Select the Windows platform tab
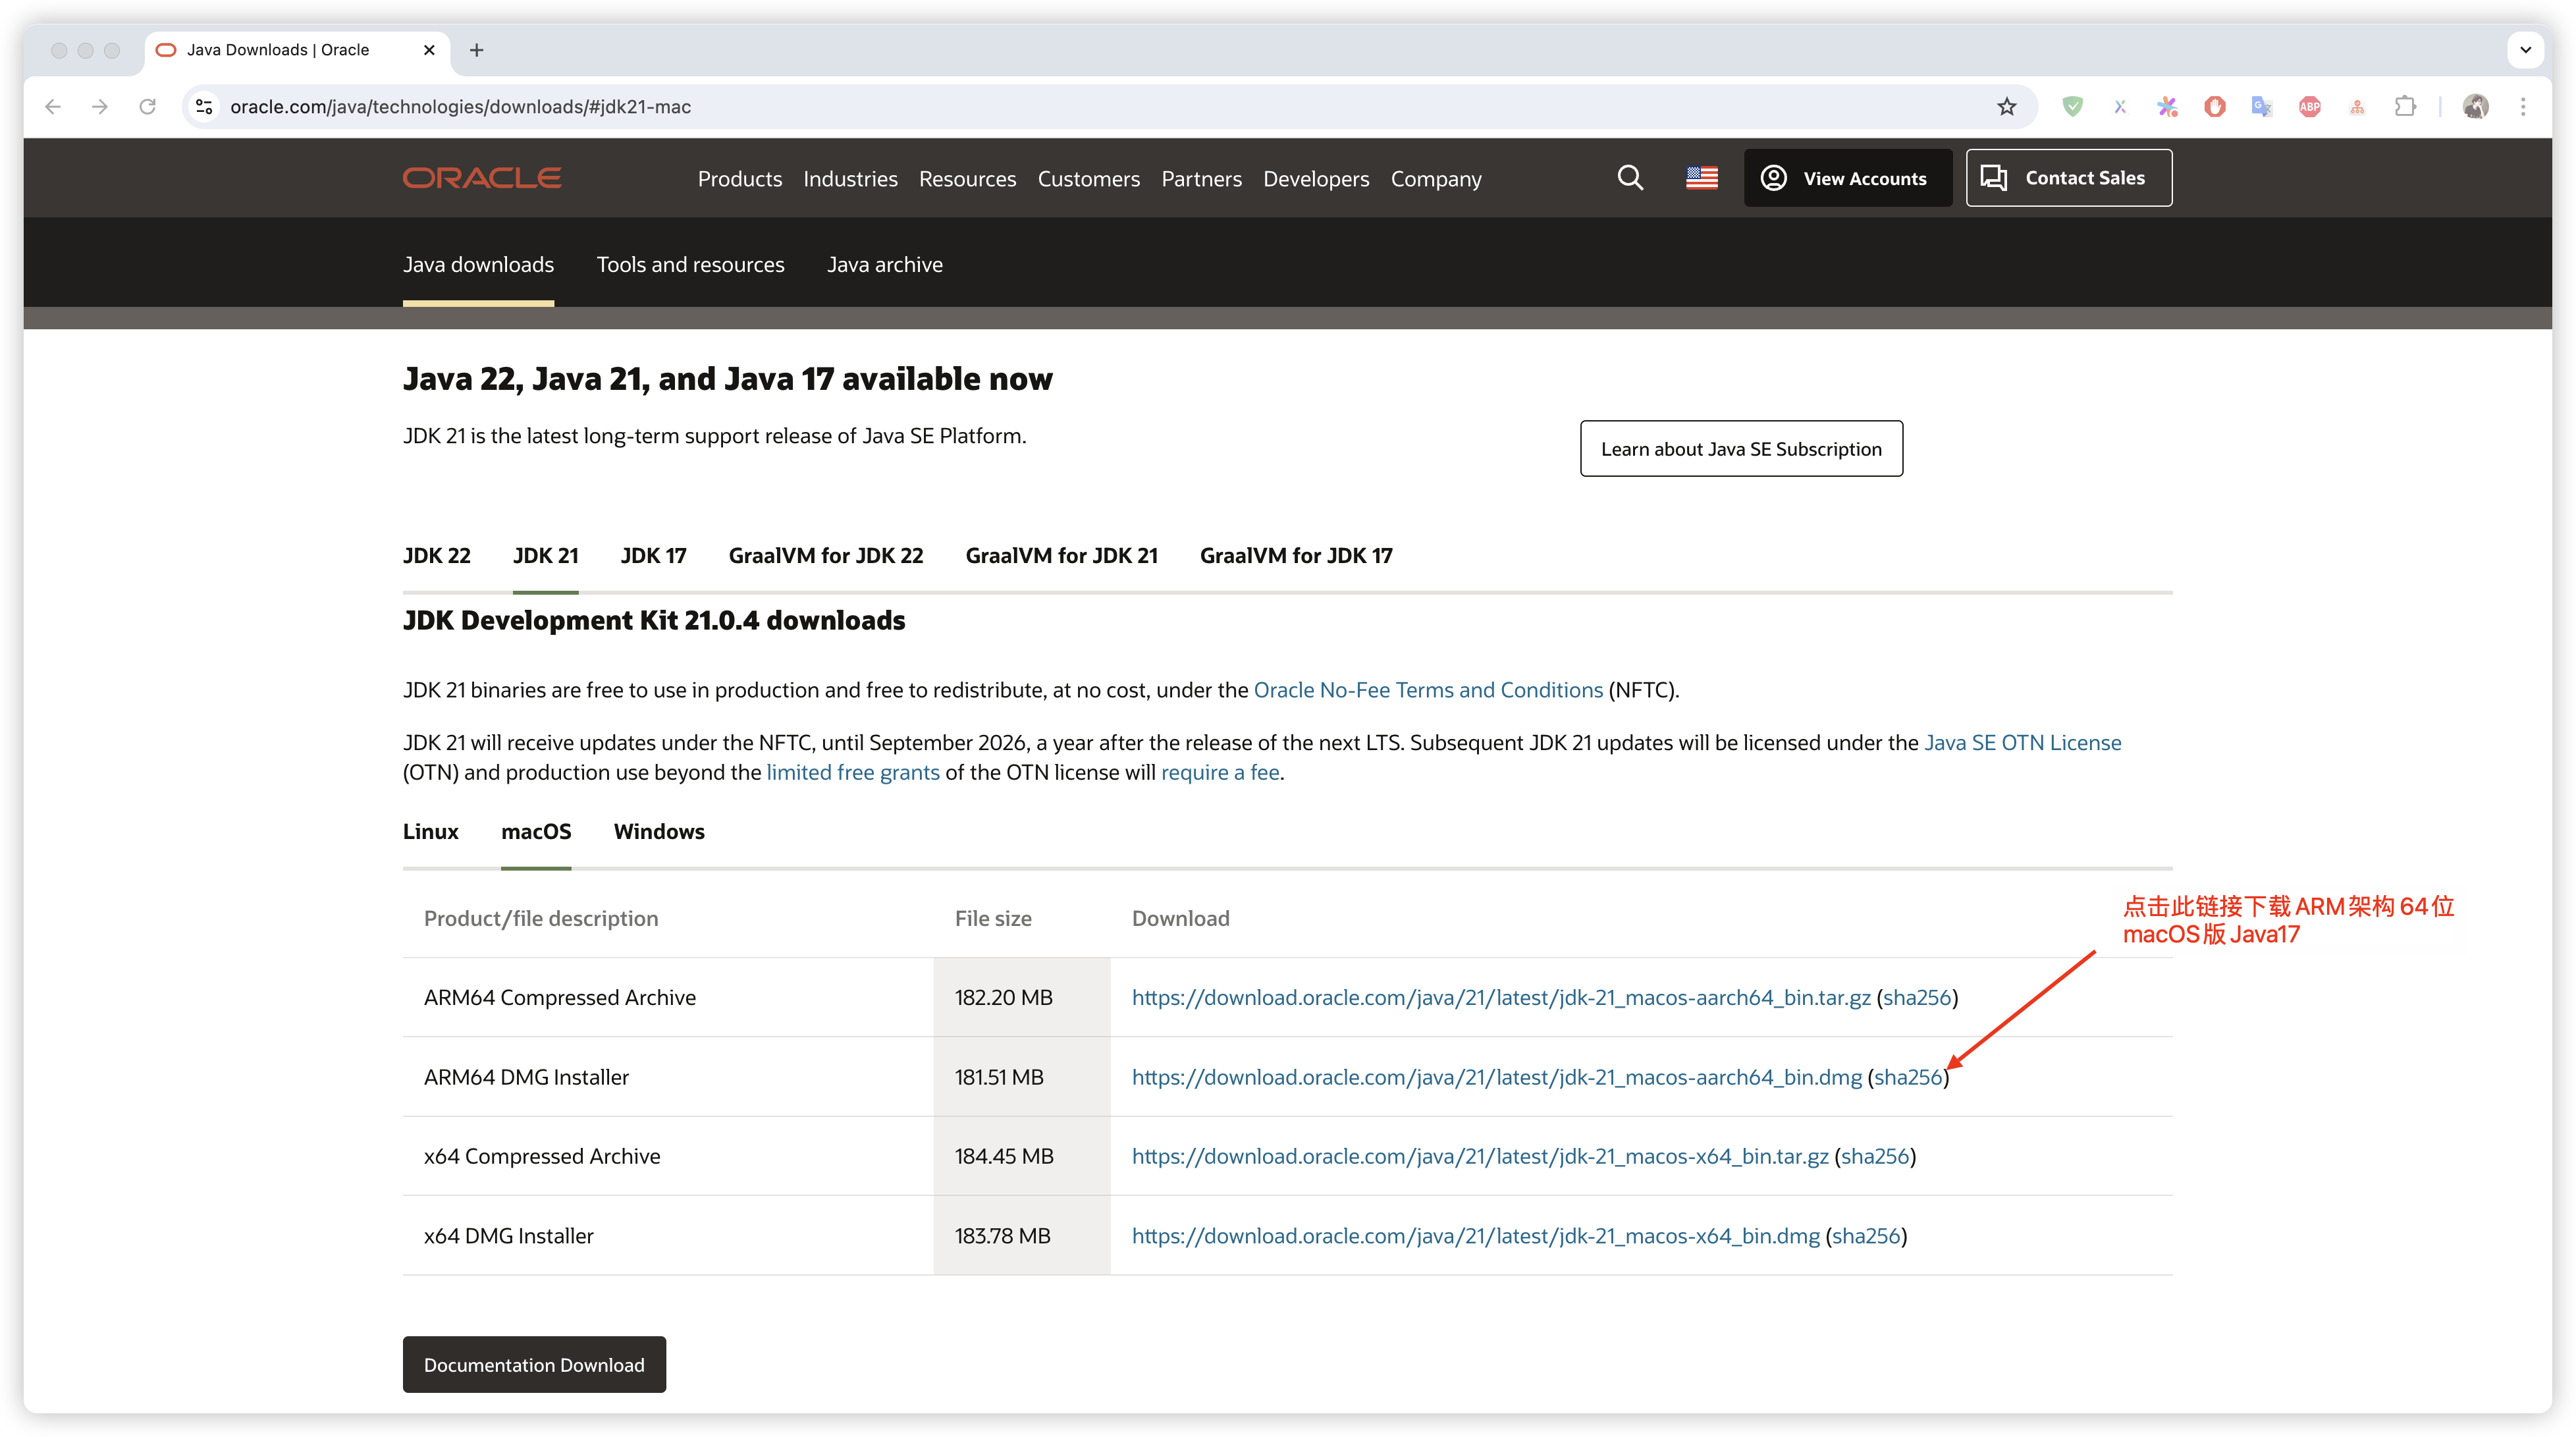This screenshot has height=1437, width=2576. 659,832
